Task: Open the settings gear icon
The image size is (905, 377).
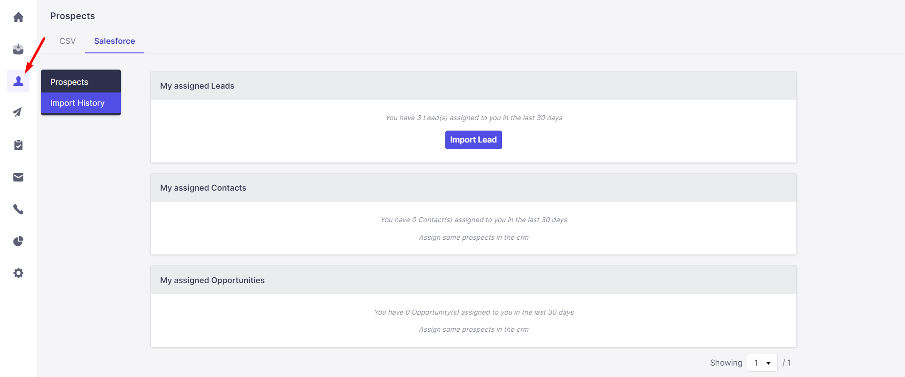Action: coord(18,273)
